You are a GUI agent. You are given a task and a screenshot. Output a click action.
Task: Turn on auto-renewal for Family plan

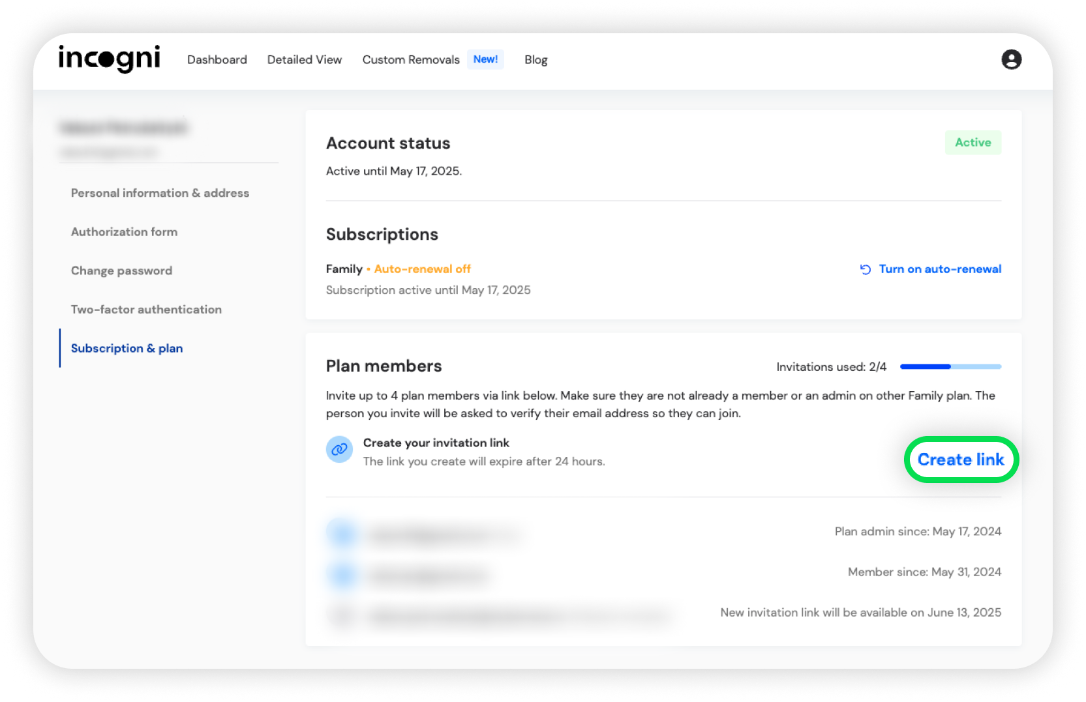coord(939,269)
